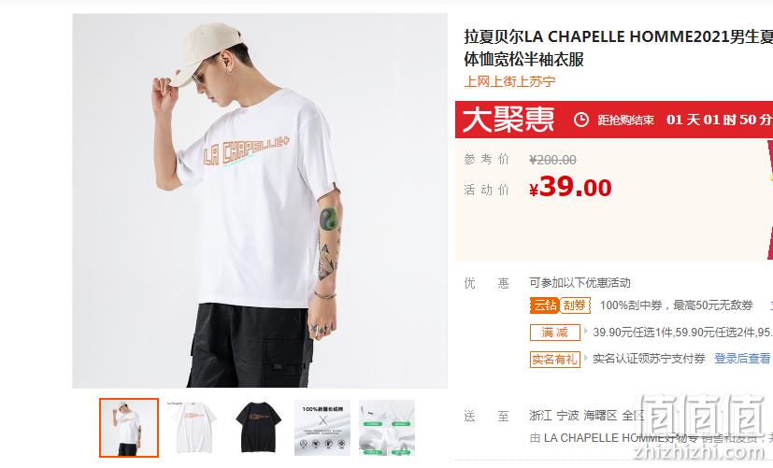Click the 满减 discount tag

(x=554, y=333)
